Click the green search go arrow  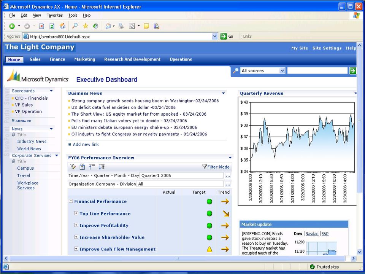click(x=353, y=71)
